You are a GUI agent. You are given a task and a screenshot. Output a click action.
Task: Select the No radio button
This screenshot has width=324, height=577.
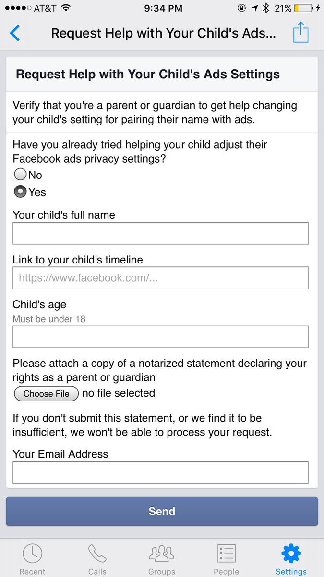pyautogui.click(x=20, y=174)
